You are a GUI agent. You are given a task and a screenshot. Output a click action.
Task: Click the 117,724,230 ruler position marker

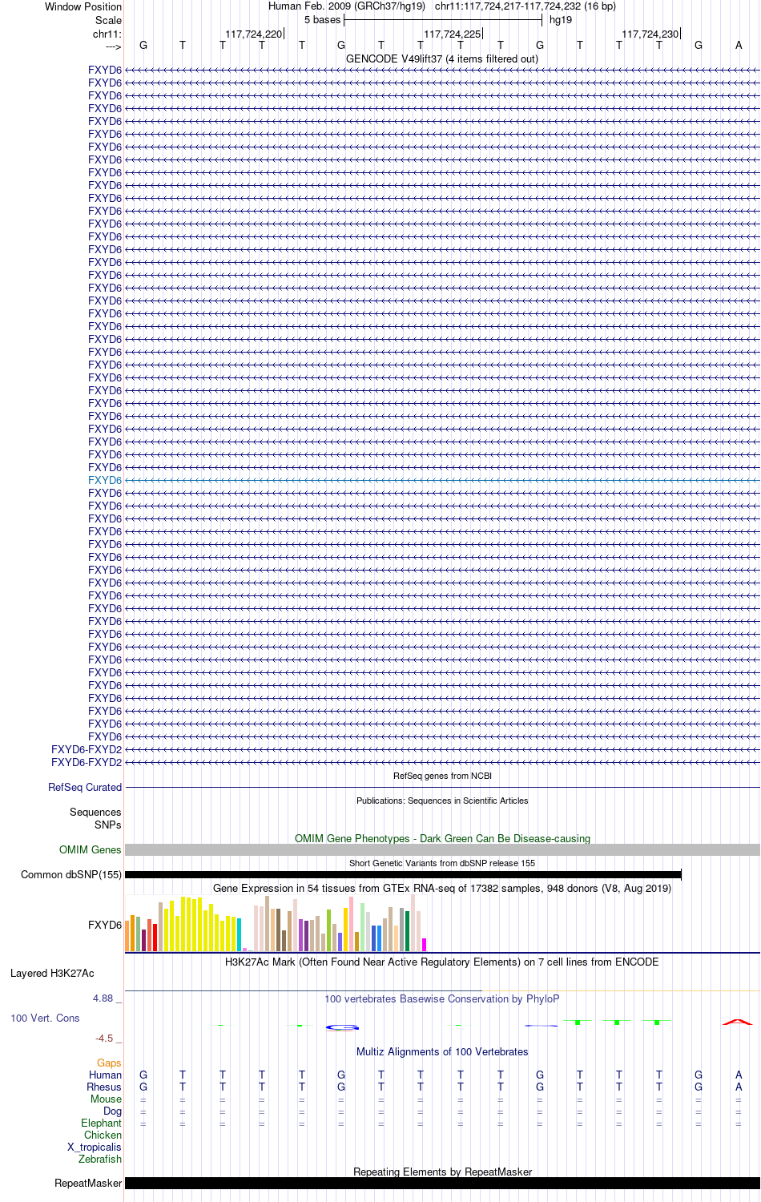650,34
